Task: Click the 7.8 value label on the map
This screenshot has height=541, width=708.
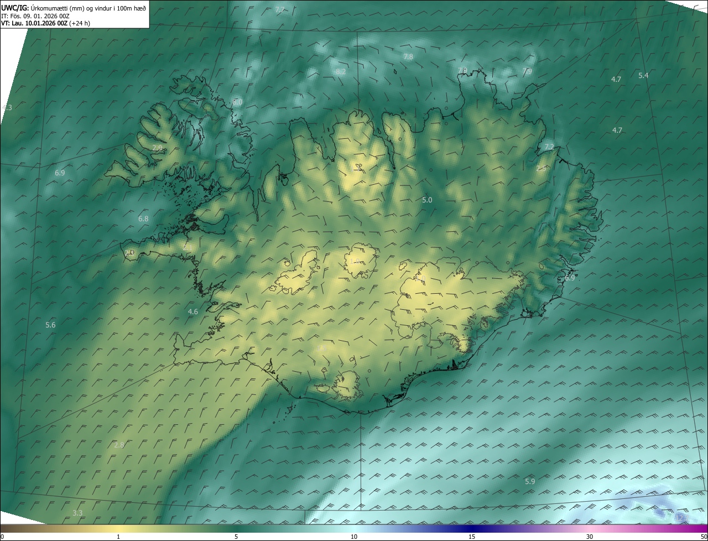Action: point(408,57)
